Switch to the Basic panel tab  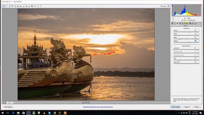coord(172,23)
